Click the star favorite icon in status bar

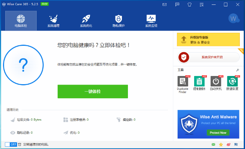pyautogui.click(x=221, y=144)
